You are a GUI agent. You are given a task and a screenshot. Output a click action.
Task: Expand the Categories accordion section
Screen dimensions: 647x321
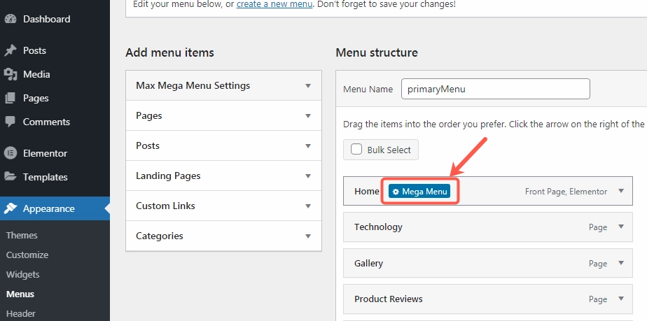308,236
